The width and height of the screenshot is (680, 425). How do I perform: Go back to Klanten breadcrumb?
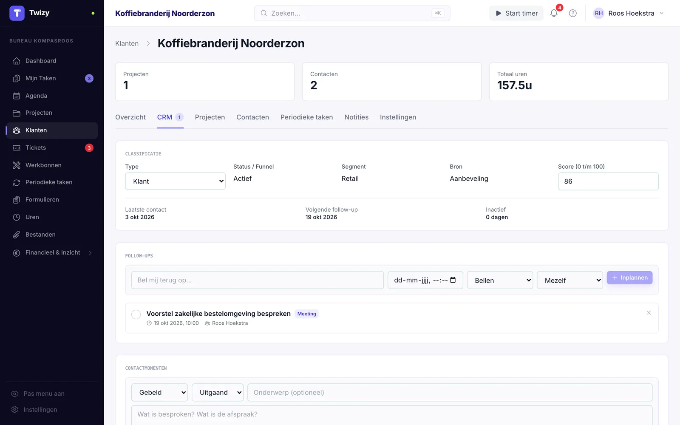[x=127, y=43]
